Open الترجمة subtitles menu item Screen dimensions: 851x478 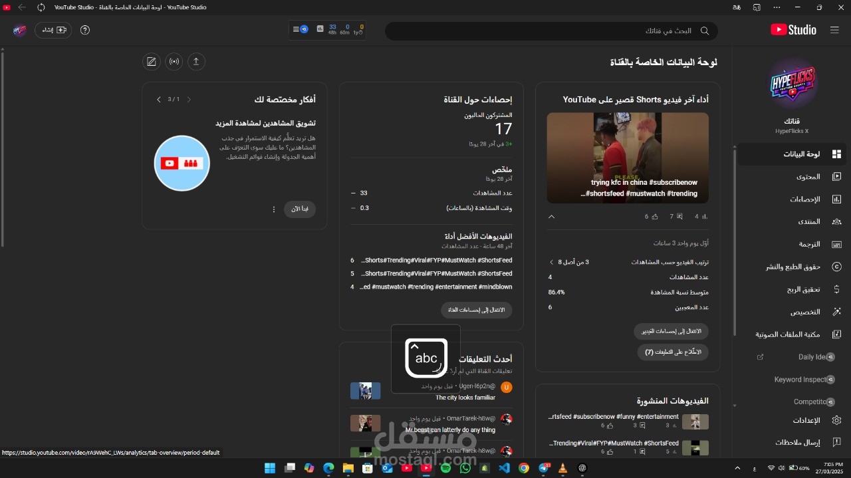(791, 244)
